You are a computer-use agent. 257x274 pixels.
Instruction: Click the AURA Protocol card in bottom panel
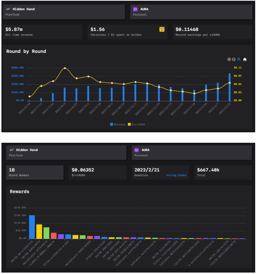192,153
